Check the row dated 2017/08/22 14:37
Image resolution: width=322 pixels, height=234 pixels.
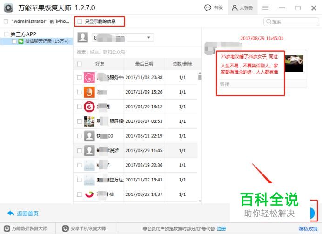[x=79, y=194]
